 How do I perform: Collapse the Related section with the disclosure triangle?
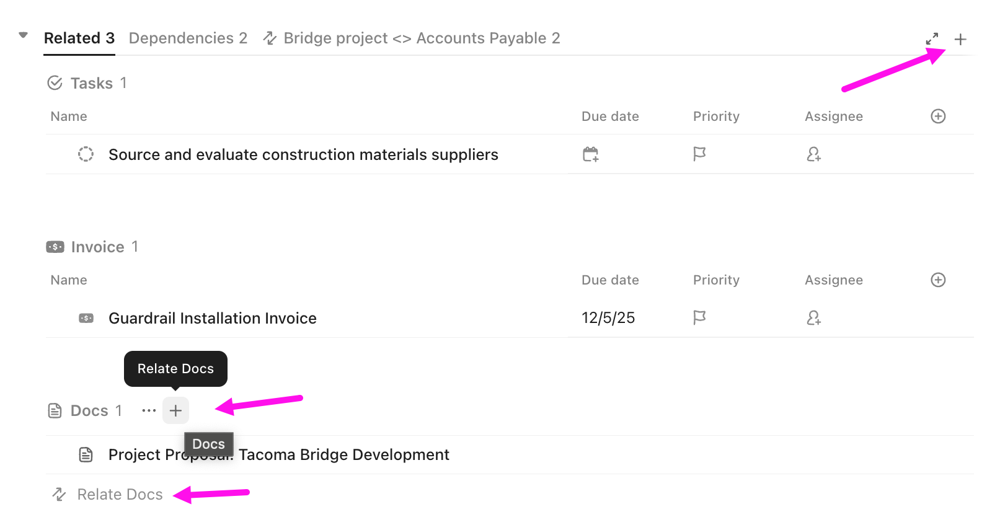tap(22, 35)
